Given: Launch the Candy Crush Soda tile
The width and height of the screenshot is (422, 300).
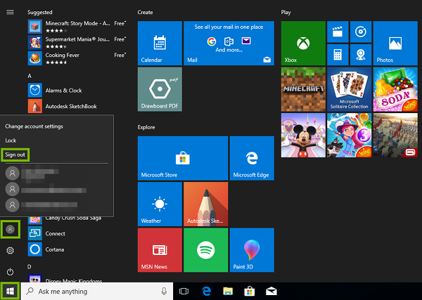Looking at the screenshot, I should tap(395, 89).
